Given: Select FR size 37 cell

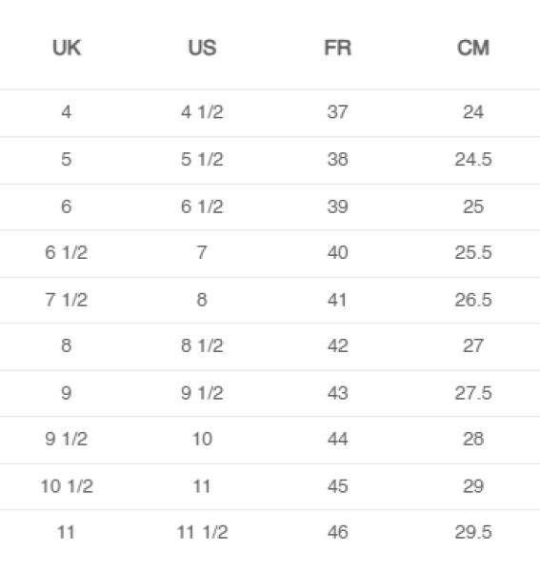Looking at the screenshot, I should point(338,111).
